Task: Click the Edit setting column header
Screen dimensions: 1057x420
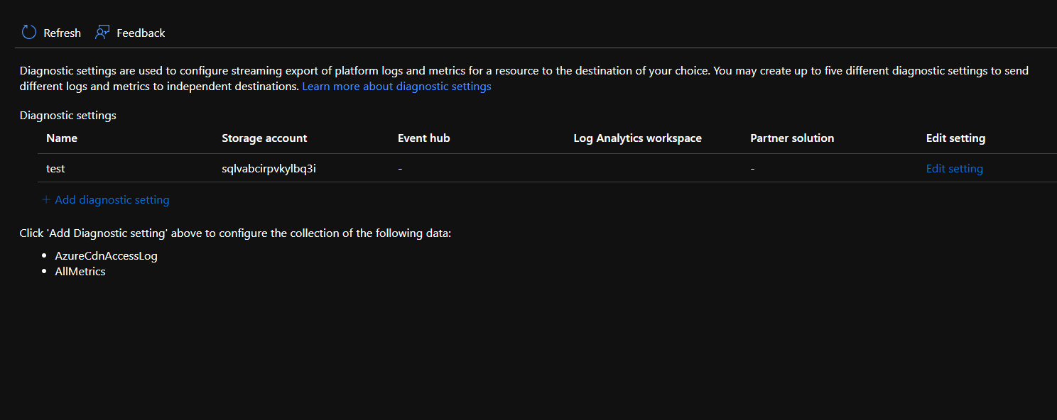Action: pyautogui.click(x=955, y=138)
